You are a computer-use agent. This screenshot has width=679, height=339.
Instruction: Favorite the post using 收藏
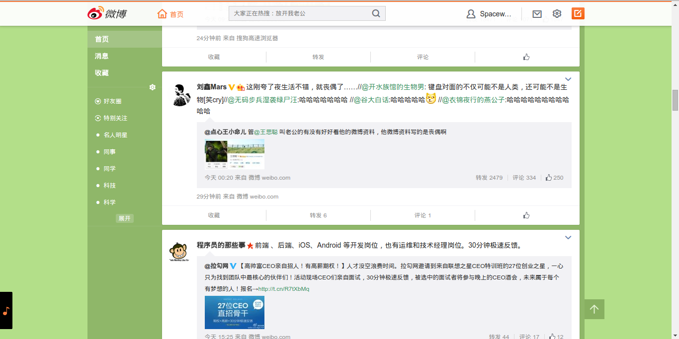point(214,215)
